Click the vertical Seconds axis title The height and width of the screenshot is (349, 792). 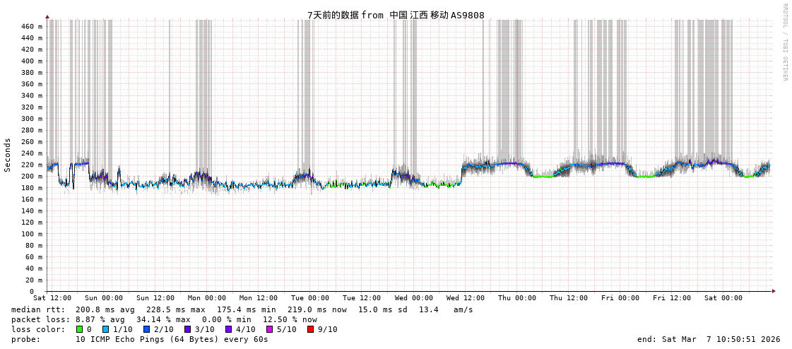click(x=8, y=155)
